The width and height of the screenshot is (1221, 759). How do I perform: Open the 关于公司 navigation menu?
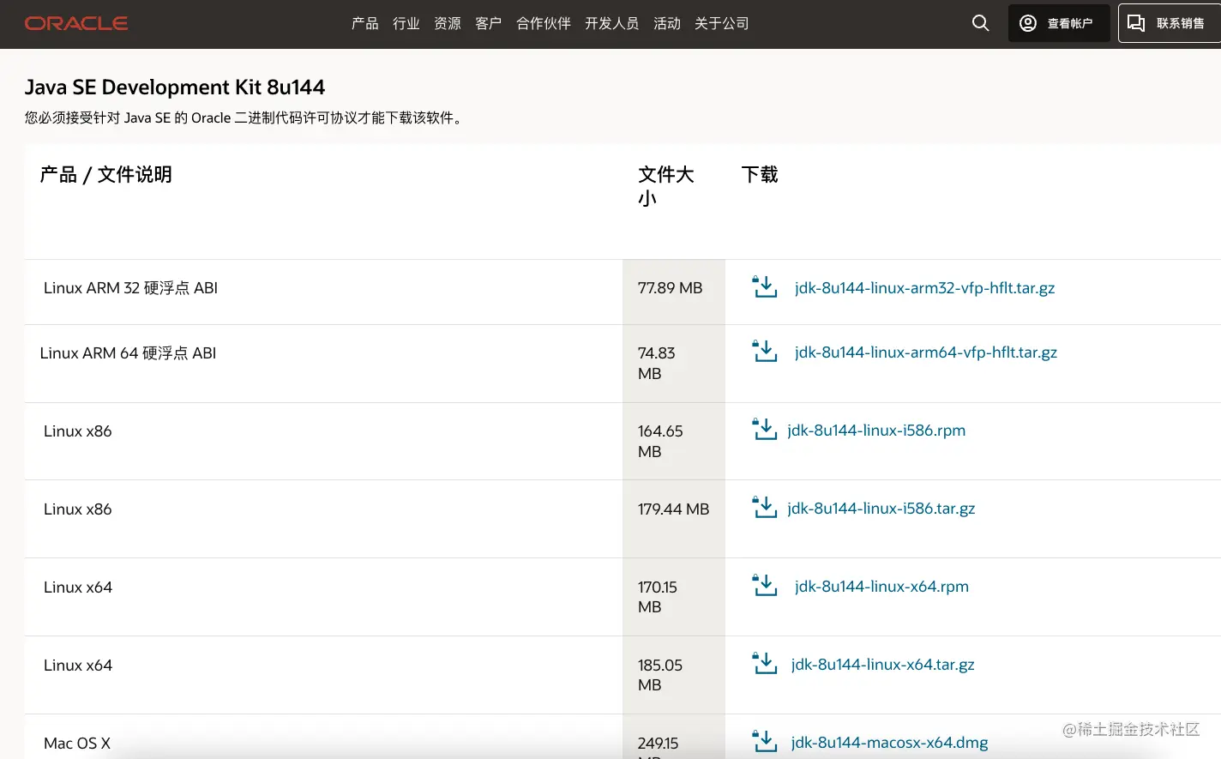click(x=721, y=23)
